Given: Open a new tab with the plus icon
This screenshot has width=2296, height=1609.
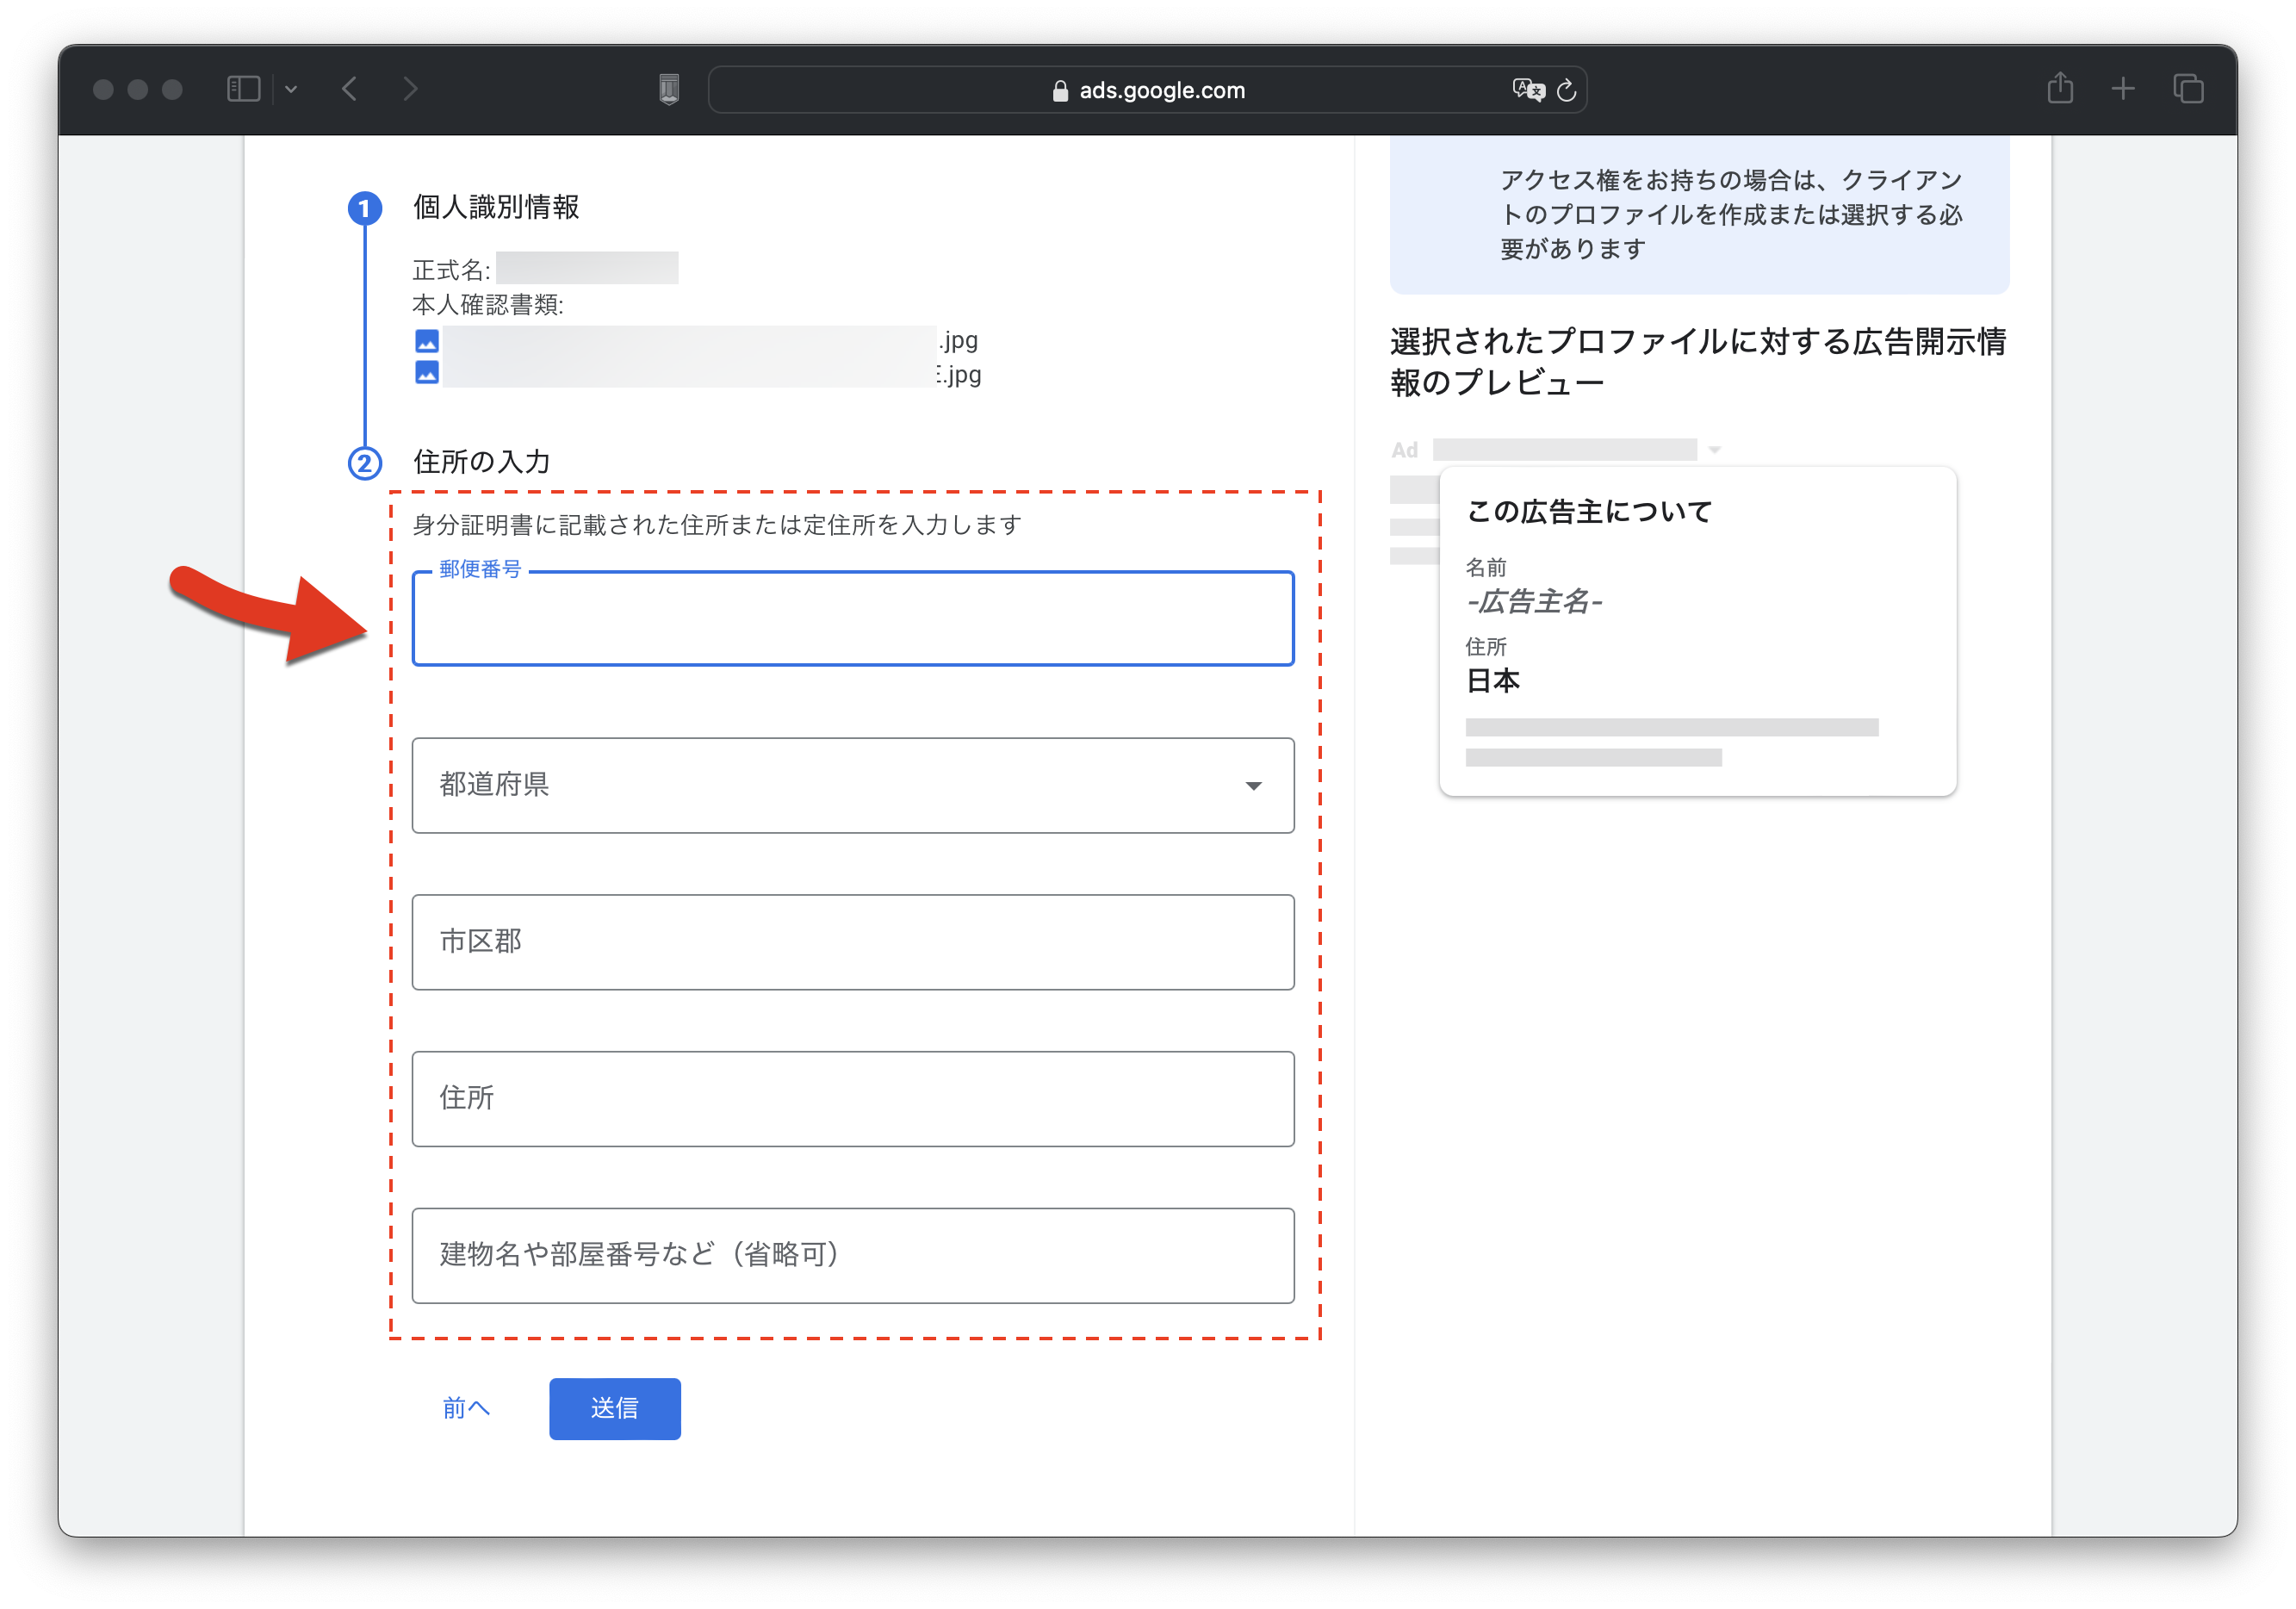Looking at the screenshot, I should coord(2123,89).
